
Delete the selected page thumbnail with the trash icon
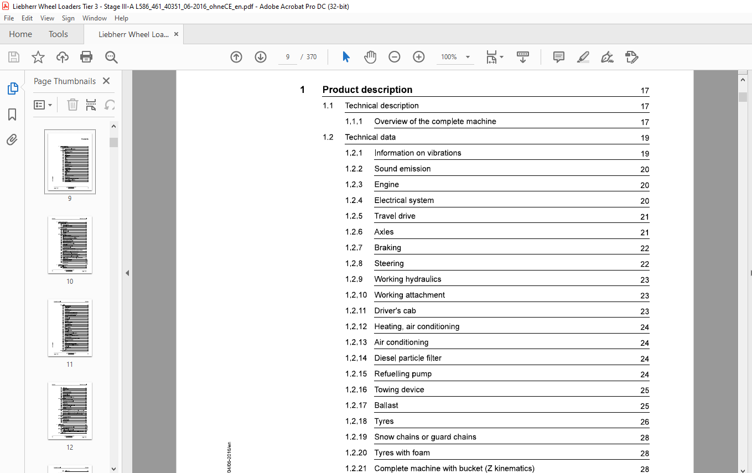72,105
